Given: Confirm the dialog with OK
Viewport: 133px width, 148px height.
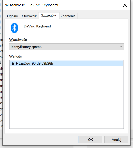Looking at the screenshot, I should pos(90,140).
